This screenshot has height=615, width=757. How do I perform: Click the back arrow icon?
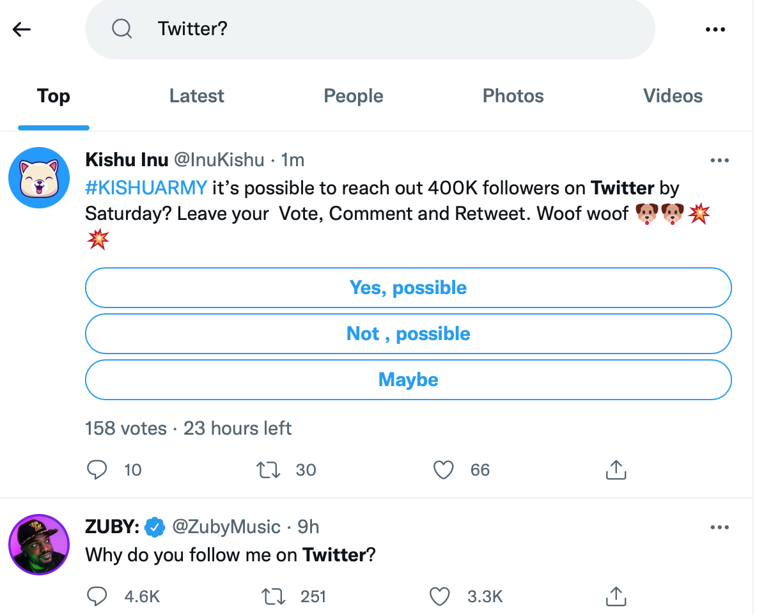click(x=22, y=29)
